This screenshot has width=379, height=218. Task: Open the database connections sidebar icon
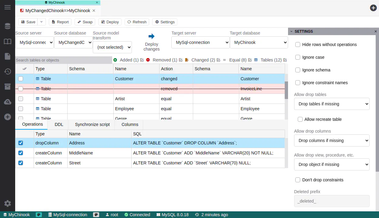pos(8,26)
